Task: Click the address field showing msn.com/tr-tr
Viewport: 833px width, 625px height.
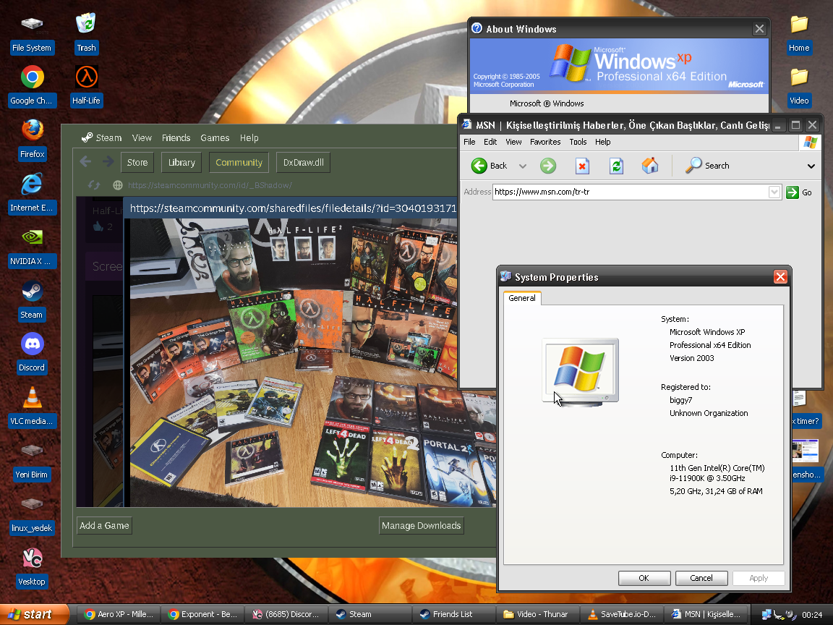Action: (630, 192)
